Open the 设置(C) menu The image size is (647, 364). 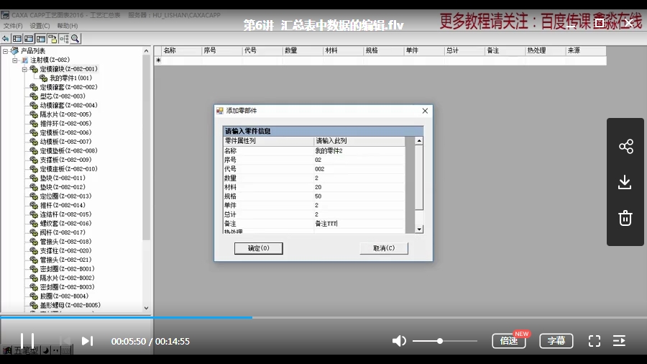point(40,26)
